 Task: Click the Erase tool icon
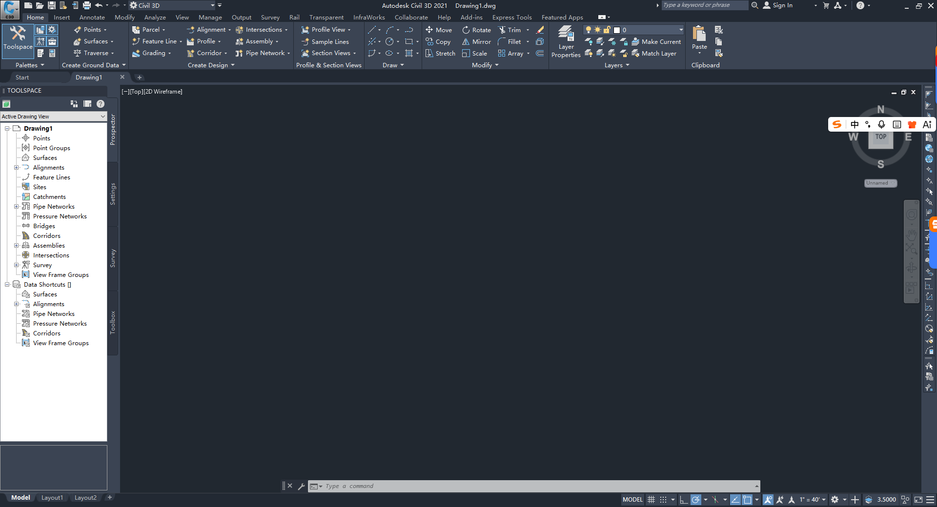coord(540,30)
